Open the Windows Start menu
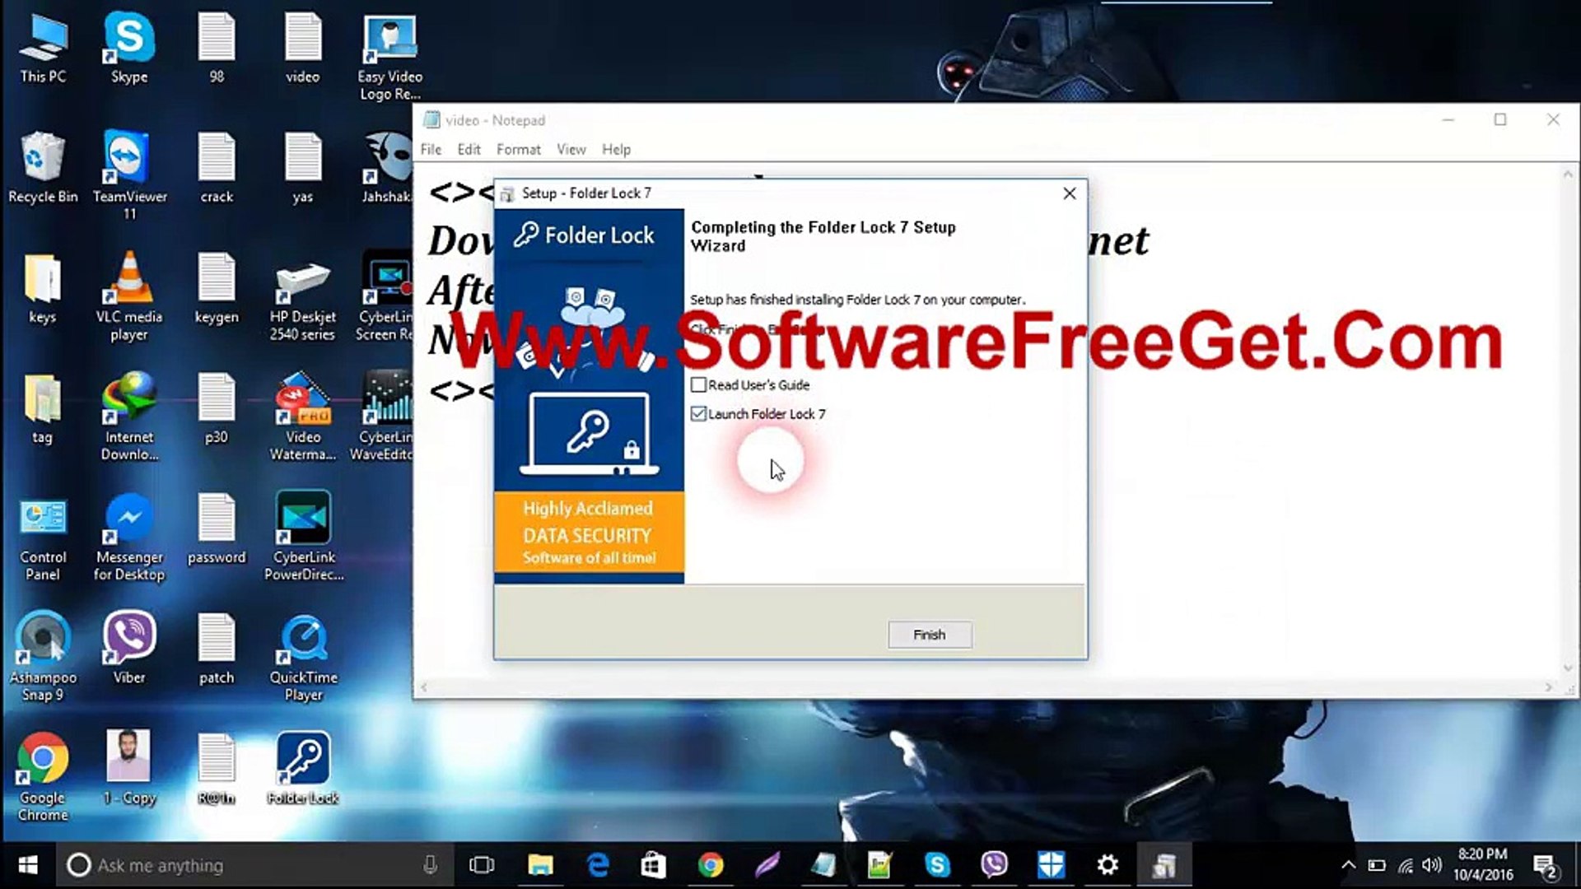The height and width of the screenshot is (889, 1581). point(28,865)
